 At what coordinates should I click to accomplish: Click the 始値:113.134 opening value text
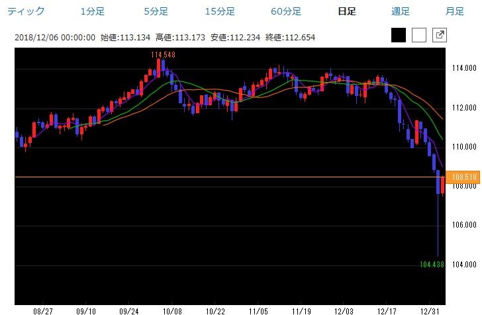click(x=125, y=38)
